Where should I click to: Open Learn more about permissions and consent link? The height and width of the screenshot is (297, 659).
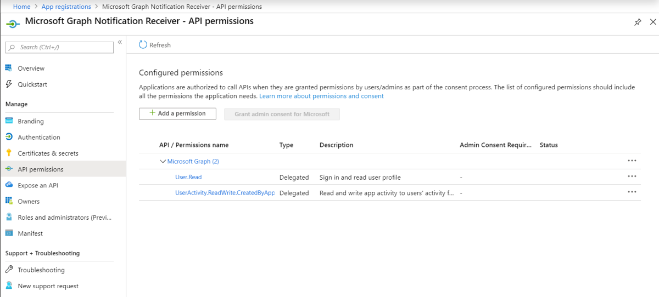(x=321, y=96)
